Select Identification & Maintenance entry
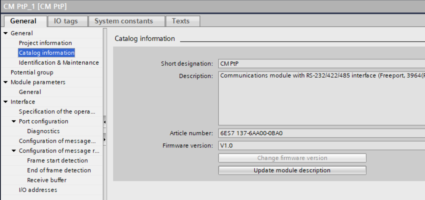Viewport: 425px width, 200px height. pyautogui.click(x=59, y=63)
